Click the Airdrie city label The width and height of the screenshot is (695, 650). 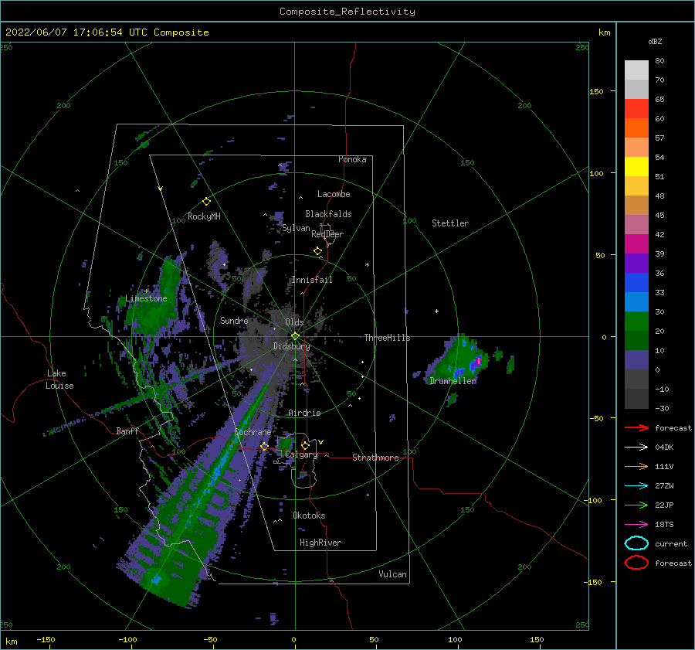tap(304, 413)
